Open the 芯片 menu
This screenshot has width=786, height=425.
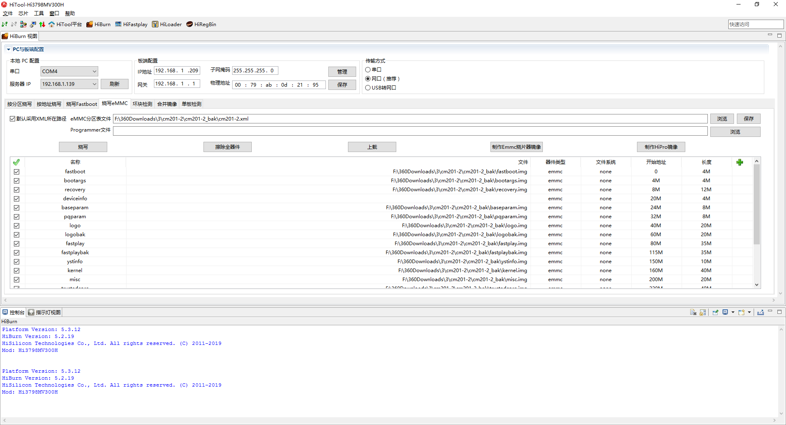coord(23,13)
